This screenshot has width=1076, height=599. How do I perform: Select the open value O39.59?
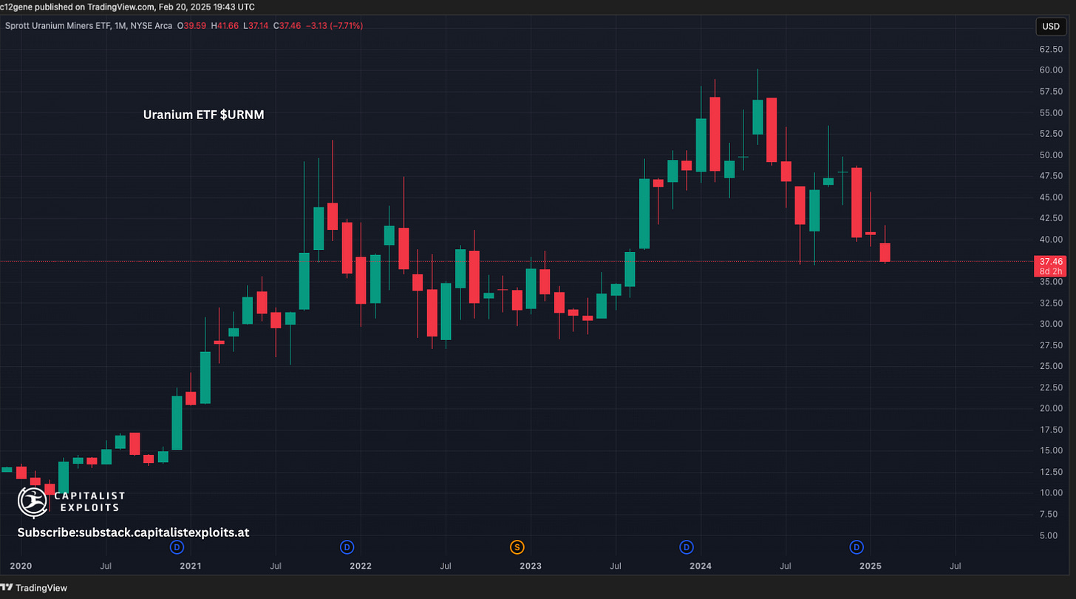(192, 26)
